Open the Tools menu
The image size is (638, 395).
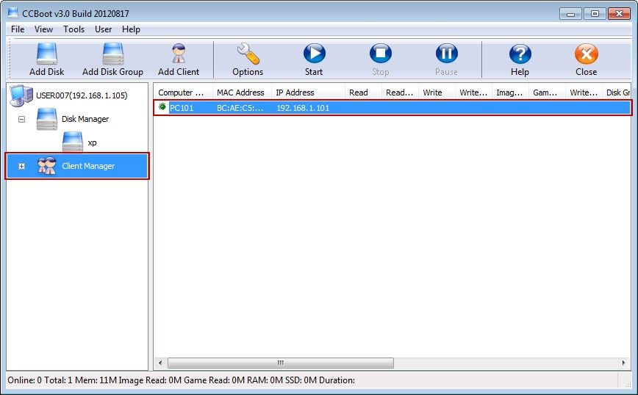74,29
